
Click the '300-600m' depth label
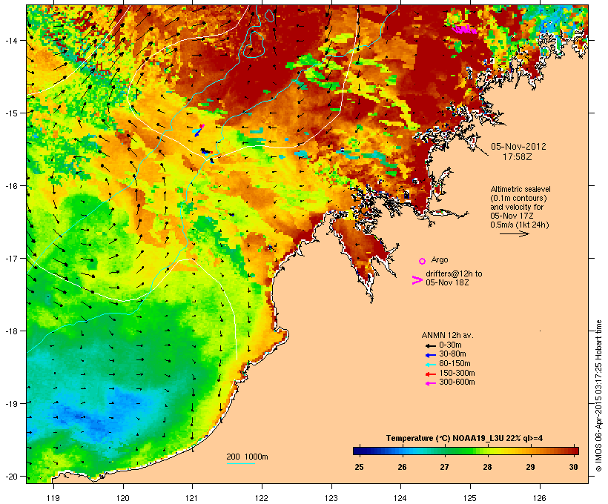click(x=457, y=382)
